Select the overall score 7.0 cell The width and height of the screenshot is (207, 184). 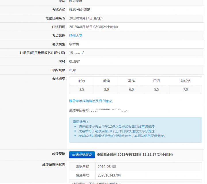coord(185,89)
